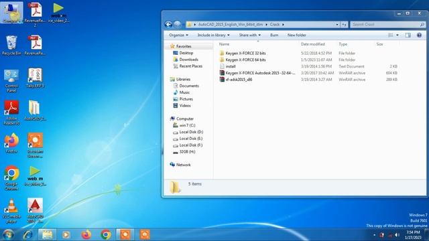Viewport: 429px width, 241px height.
Task: Open the address bar history dropdown
Action: (x=337, y=25)
